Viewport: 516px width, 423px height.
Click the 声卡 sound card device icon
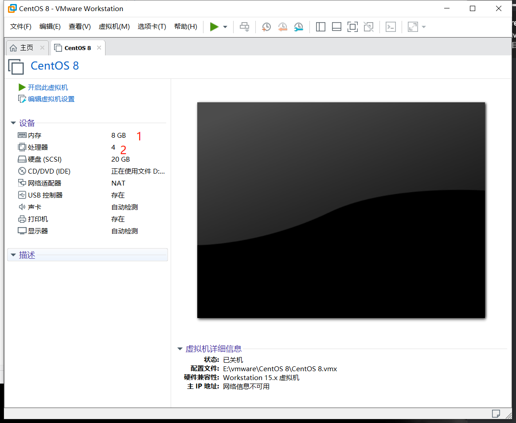[x=22, y=207]
